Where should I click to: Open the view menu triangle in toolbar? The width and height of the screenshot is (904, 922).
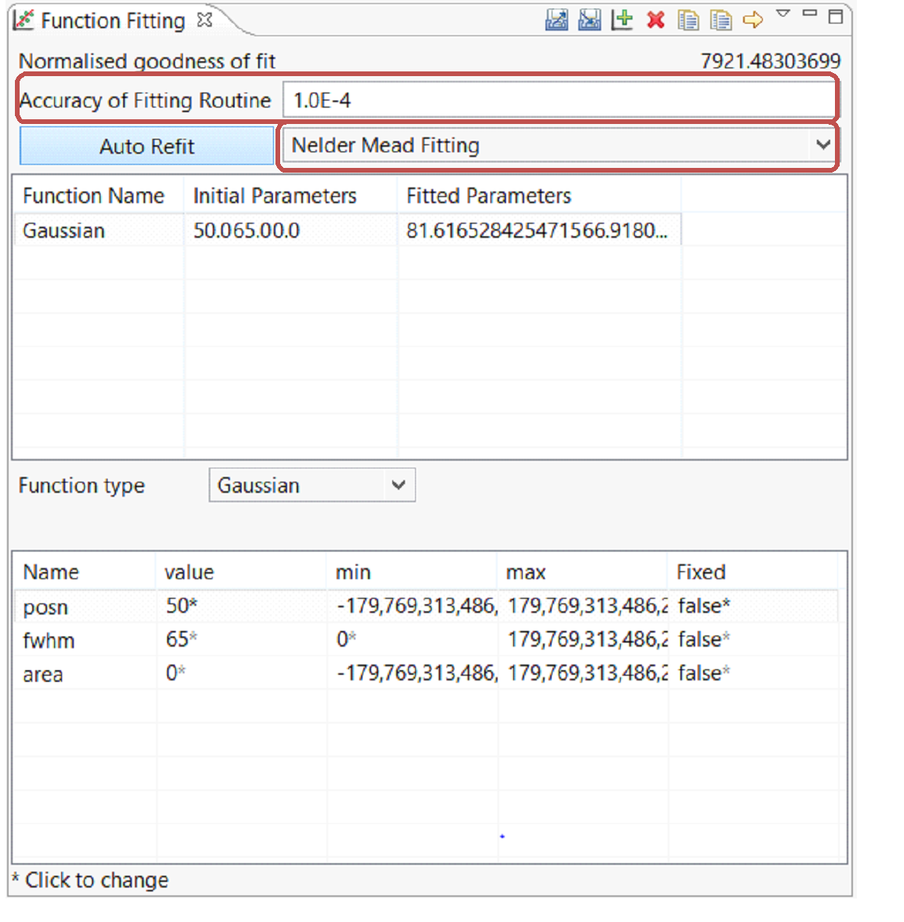coord(783,14)
